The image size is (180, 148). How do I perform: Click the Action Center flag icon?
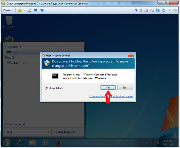tap(158, 143)
